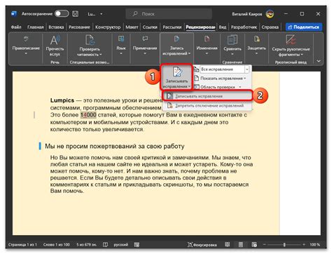Enable Фокусировка focus mode
Viewport: 332px width, 254px height.
tap(202, 245)
